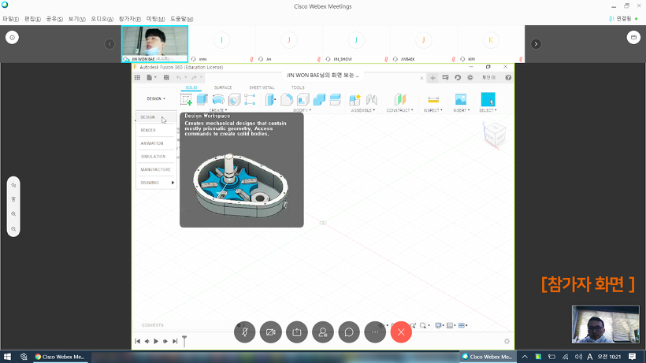This screenshot has width=646, height=363.
Task: Zoom in shared screen view
Action: tap(13, 214)
